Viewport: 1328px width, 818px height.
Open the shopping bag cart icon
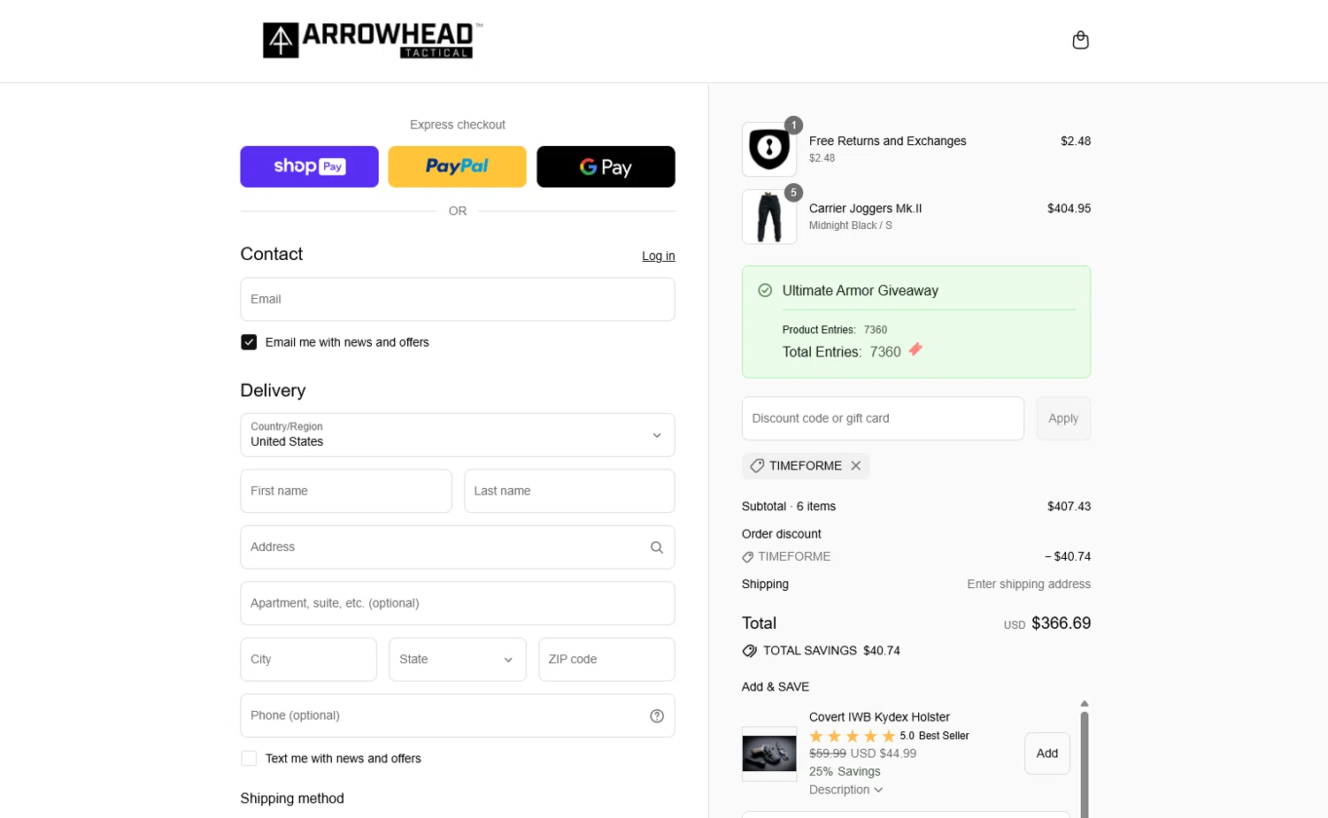tap(1080, 40)
